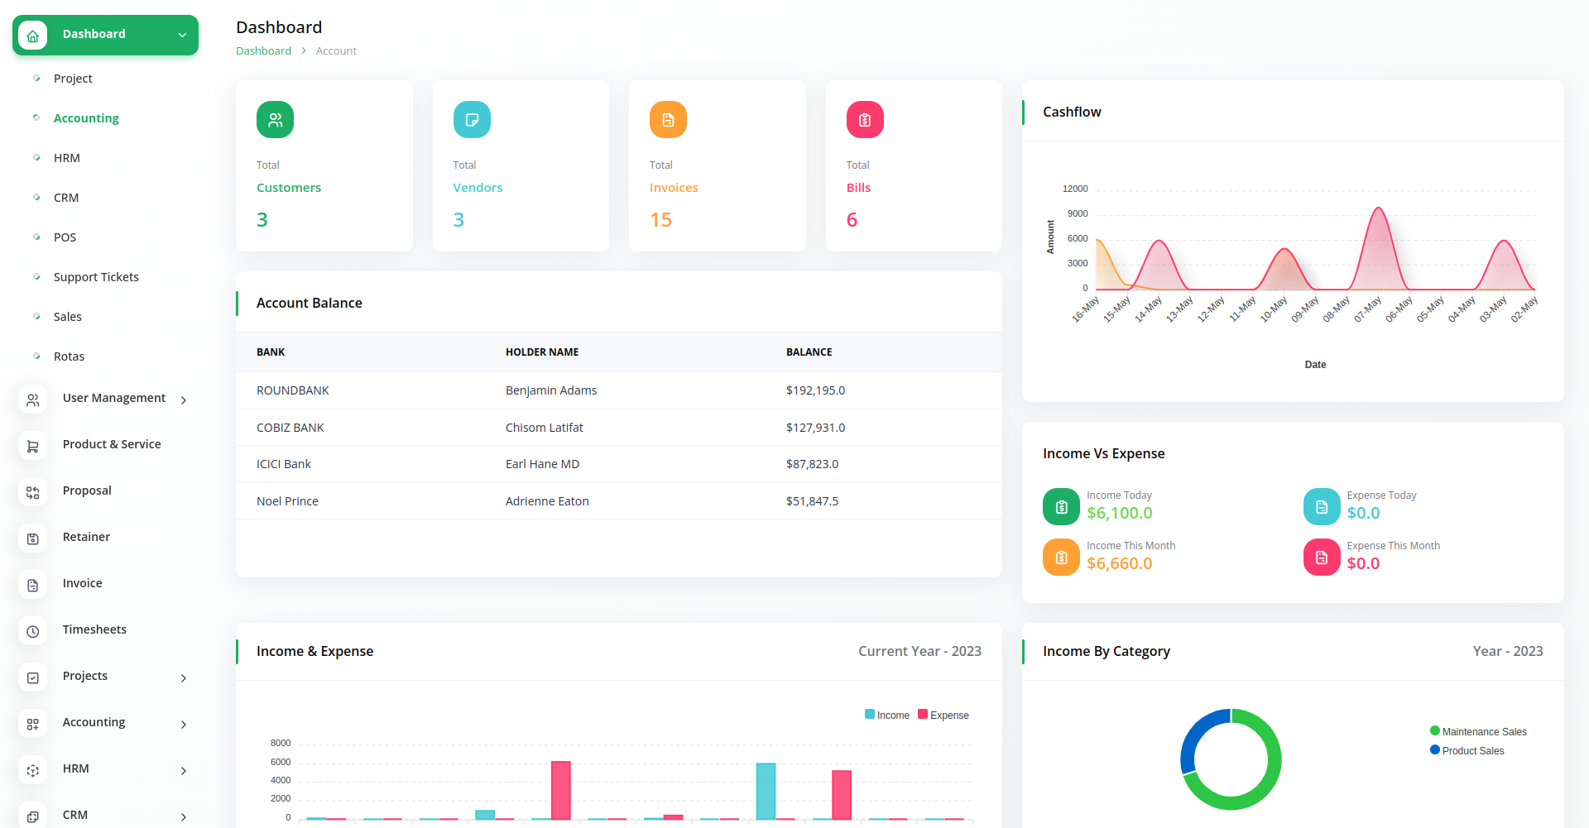Screen dimensions: 1589x828
Task: Click the Product & Service cart icon
Action: click(x=33, y=447)
